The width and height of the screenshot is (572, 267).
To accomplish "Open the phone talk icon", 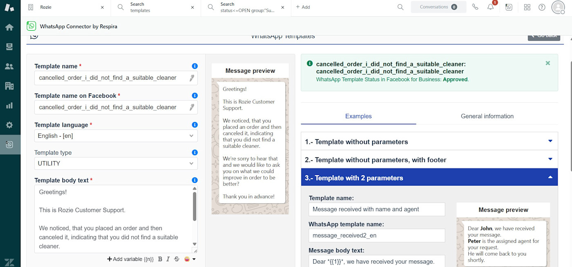I will (x=475, y=7).
